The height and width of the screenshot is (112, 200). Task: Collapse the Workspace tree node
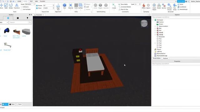pyautogui.click(x=153, y=20)
